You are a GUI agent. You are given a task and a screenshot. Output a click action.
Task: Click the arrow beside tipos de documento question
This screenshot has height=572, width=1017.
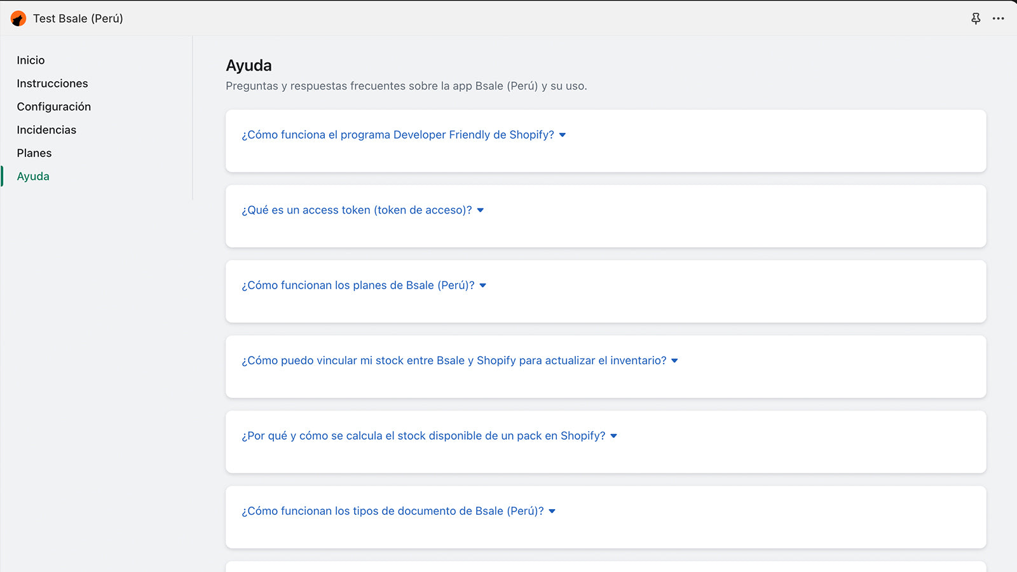[552, 511]
